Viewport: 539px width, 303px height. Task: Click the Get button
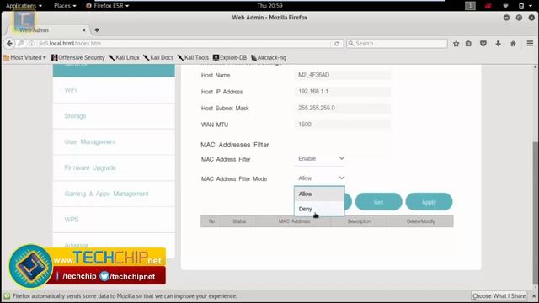(378, 202)
